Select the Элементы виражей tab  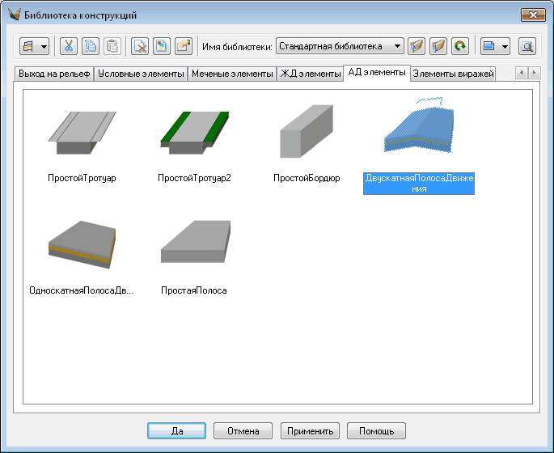coord(452,74)
